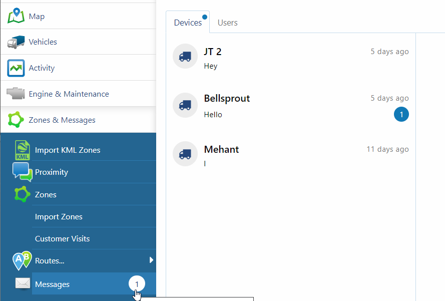The height and width of the screenshot is (301, 445).
Task: Click Bellsprout's unread count badge
Action: (x=401, y=115)
